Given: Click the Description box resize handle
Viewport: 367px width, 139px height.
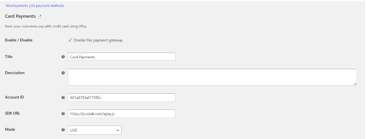Looking at the screenshot, I should tap(355, 84).
